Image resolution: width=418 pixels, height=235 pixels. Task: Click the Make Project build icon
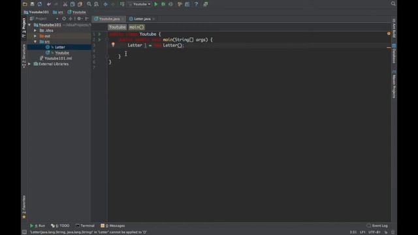click(122, 4)
